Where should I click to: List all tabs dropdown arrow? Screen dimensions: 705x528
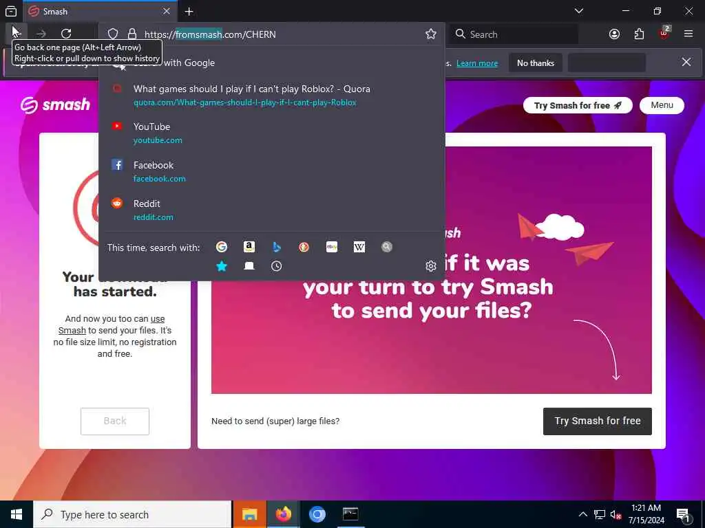point(578,11)
